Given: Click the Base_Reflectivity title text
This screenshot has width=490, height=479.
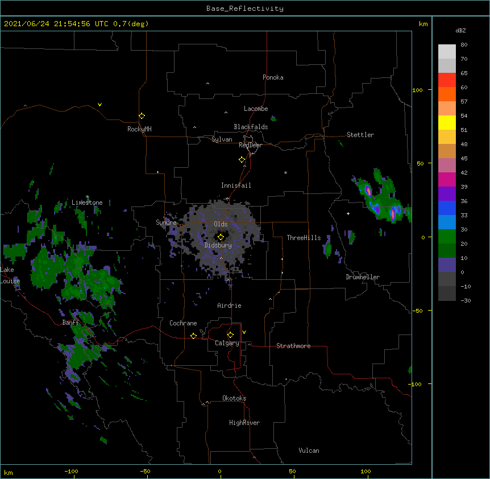Looking at the screenshot, I should pyautogui.click(x=245, y=9).
